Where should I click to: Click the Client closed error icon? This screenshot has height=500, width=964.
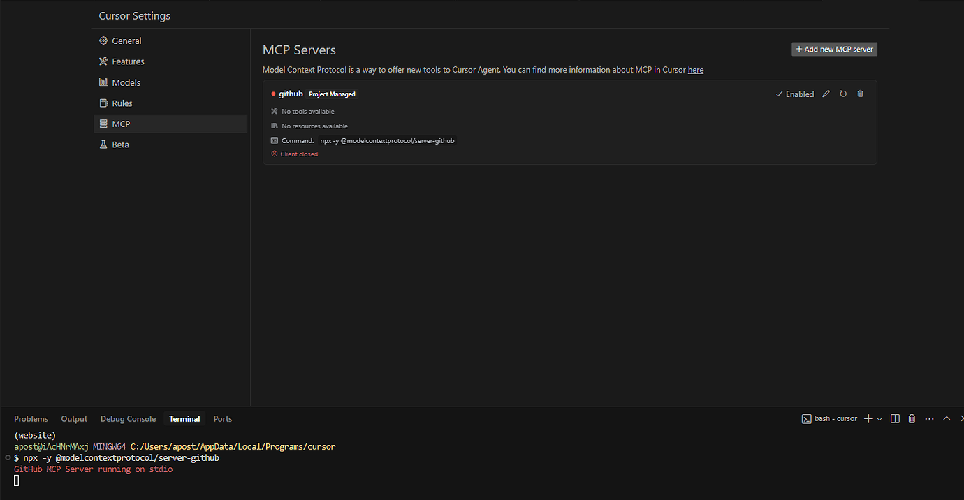pyautogui.click(x=275, y=154)
